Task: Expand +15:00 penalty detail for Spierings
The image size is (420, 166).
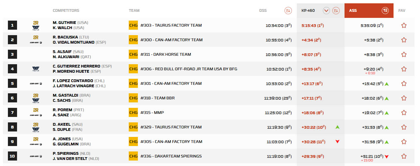Action: 367,161
